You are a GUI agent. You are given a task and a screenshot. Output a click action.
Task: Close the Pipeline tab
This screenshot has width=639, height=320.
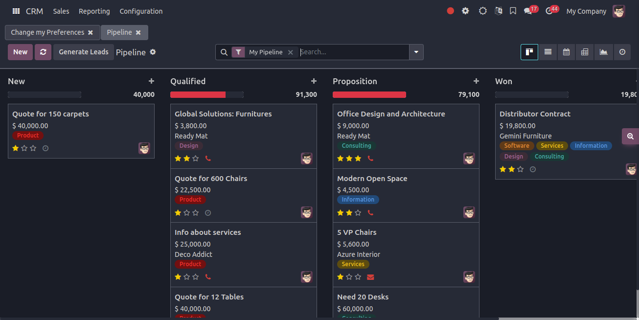(x=138, y=32)
